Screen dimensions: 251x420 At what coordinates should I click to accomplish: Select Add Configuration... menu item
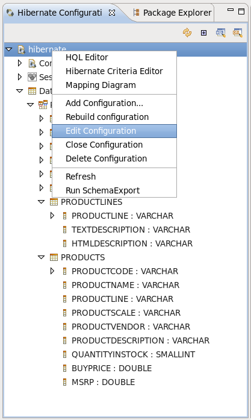click(114, 103)
